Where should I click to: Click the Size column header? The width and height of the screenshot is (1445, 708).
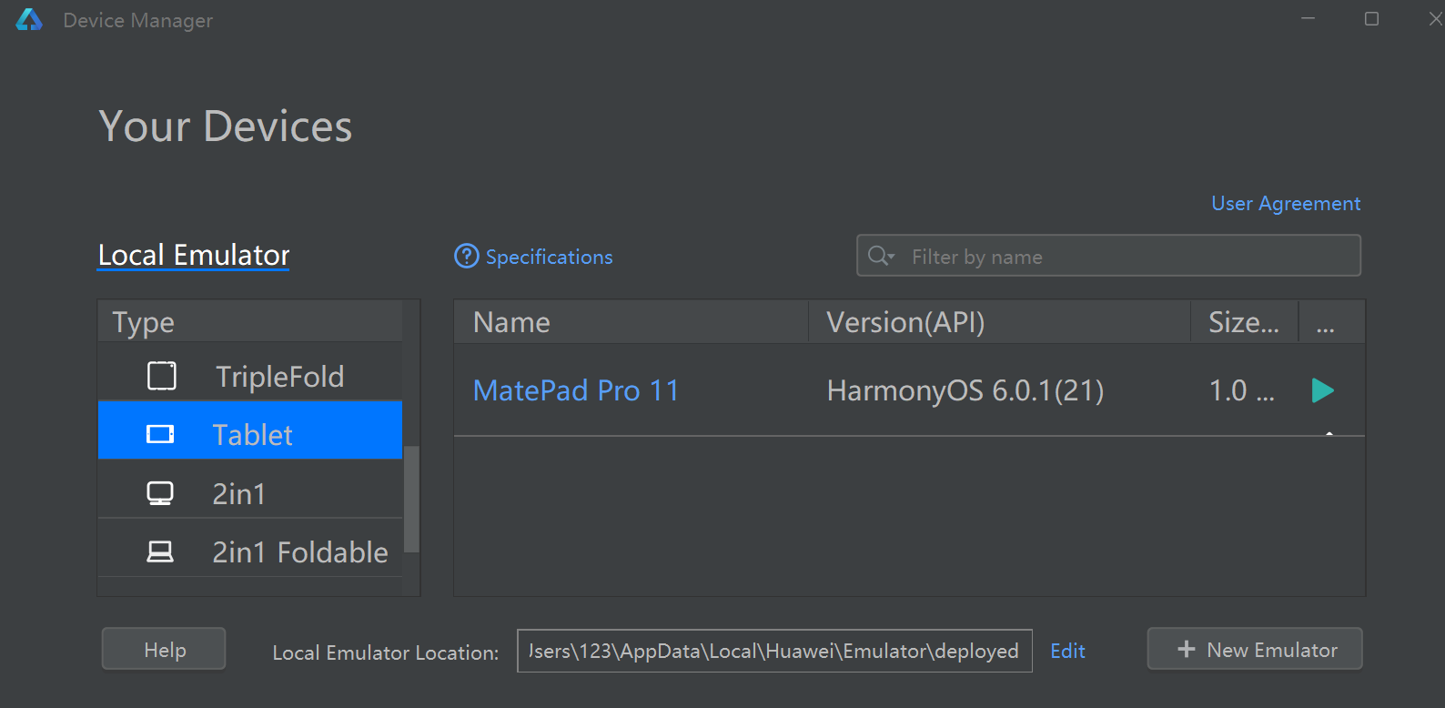(x=1244, y=322)
